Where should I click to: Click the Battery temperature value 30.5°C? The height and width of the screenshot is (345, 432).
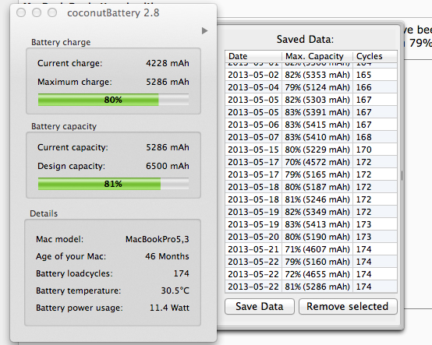(x=175, y=290)
